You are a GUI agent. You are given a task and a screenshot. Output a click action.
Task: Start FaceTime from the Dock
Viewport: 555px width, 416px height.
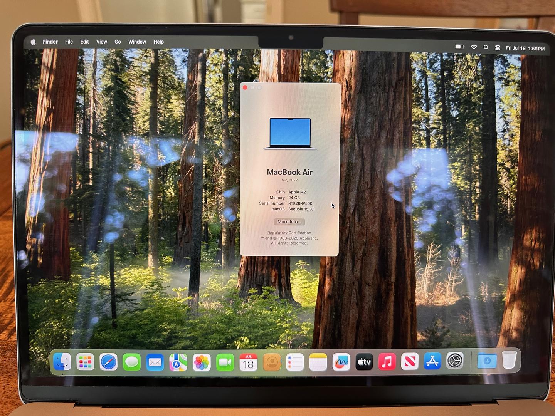[x=225, y=362]
